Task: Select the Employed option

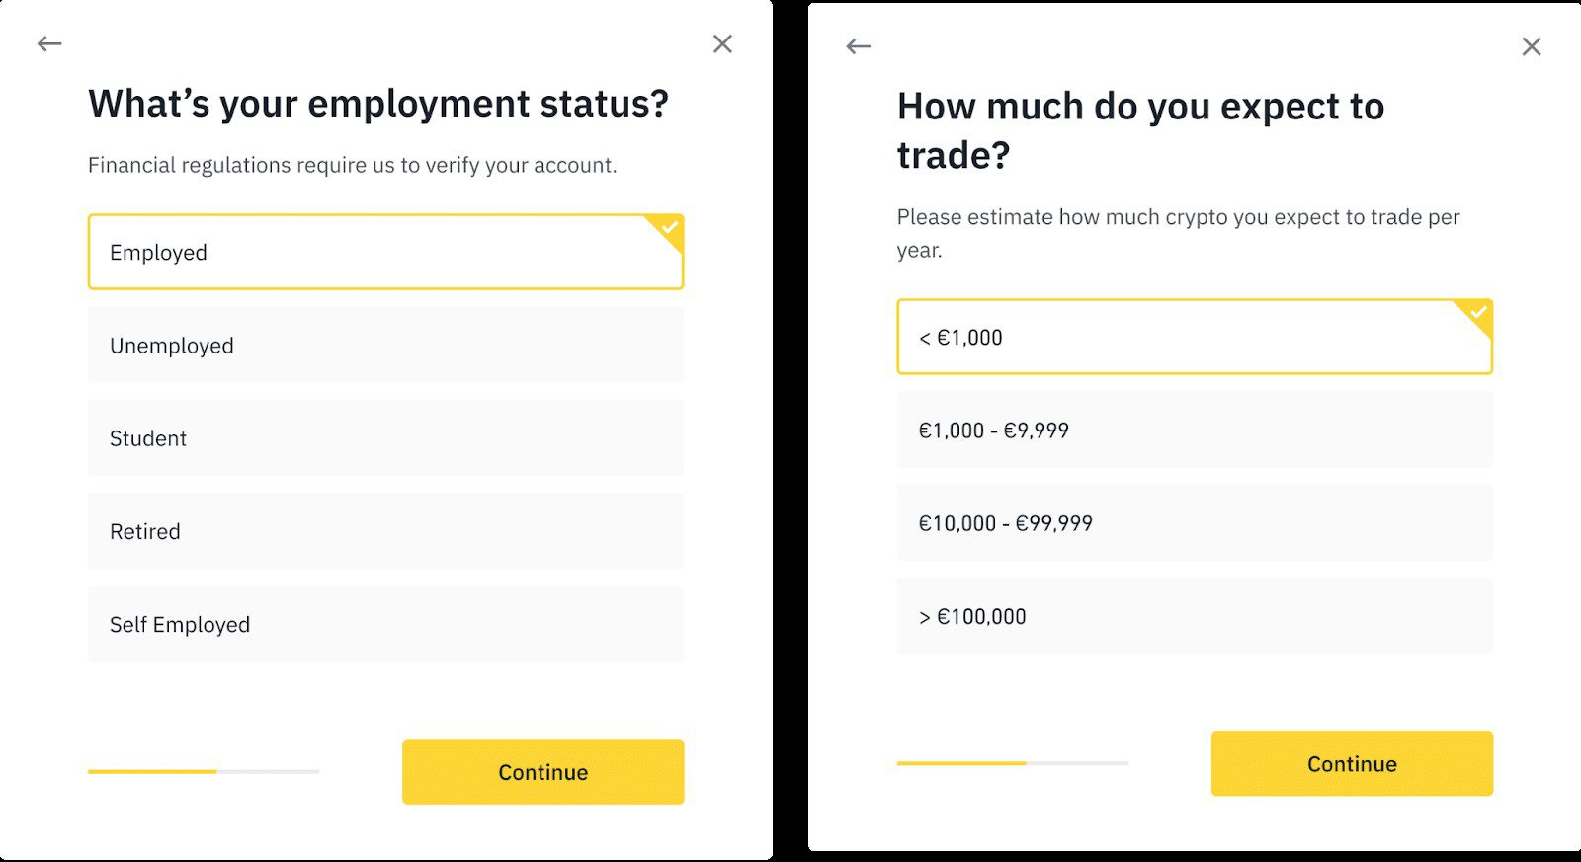Action: click(385, 253)
